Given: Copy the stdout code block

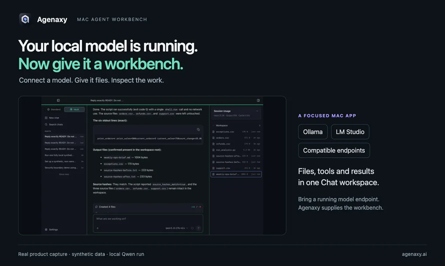Looking at the screenshot, I should (198, 129).
